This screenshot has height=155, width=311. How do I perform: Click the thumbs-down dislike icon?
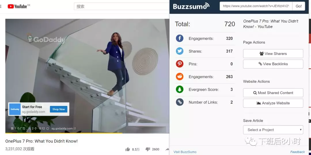[148, 149]
